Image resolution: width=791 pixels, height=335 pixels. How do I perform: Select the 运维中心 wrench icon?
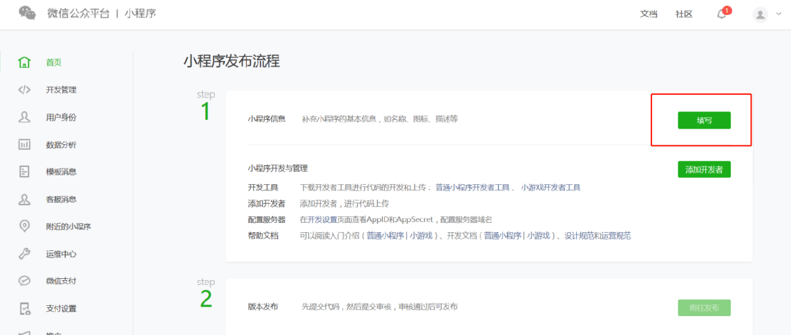point(24,254)
